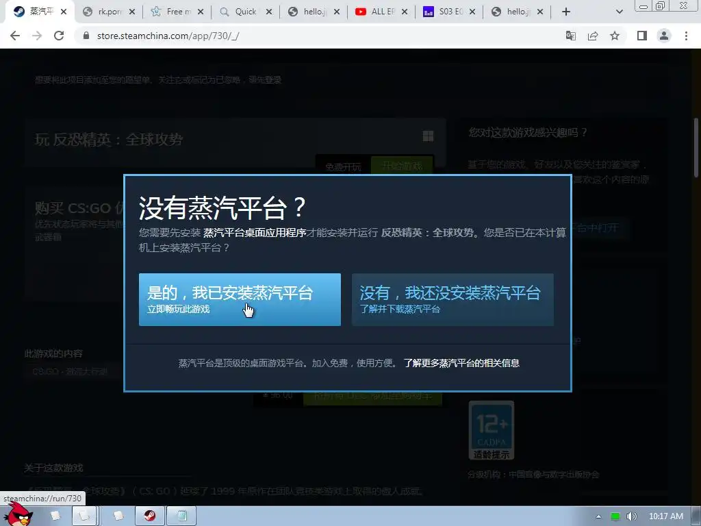The width and height of the screenshot is (701, 526).
Task: Switch to the Free m tab
Action: pyautogui.click(x=178, y=12)
